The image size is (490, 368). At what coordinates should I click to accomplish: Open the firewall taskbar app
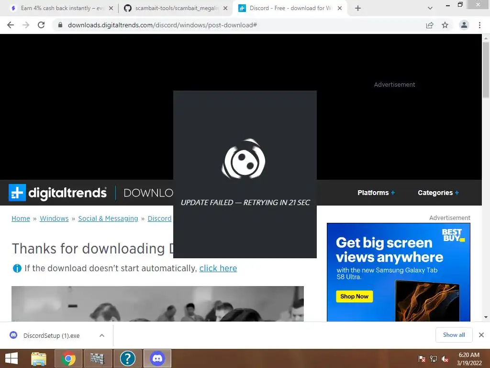tap(98, 358)
